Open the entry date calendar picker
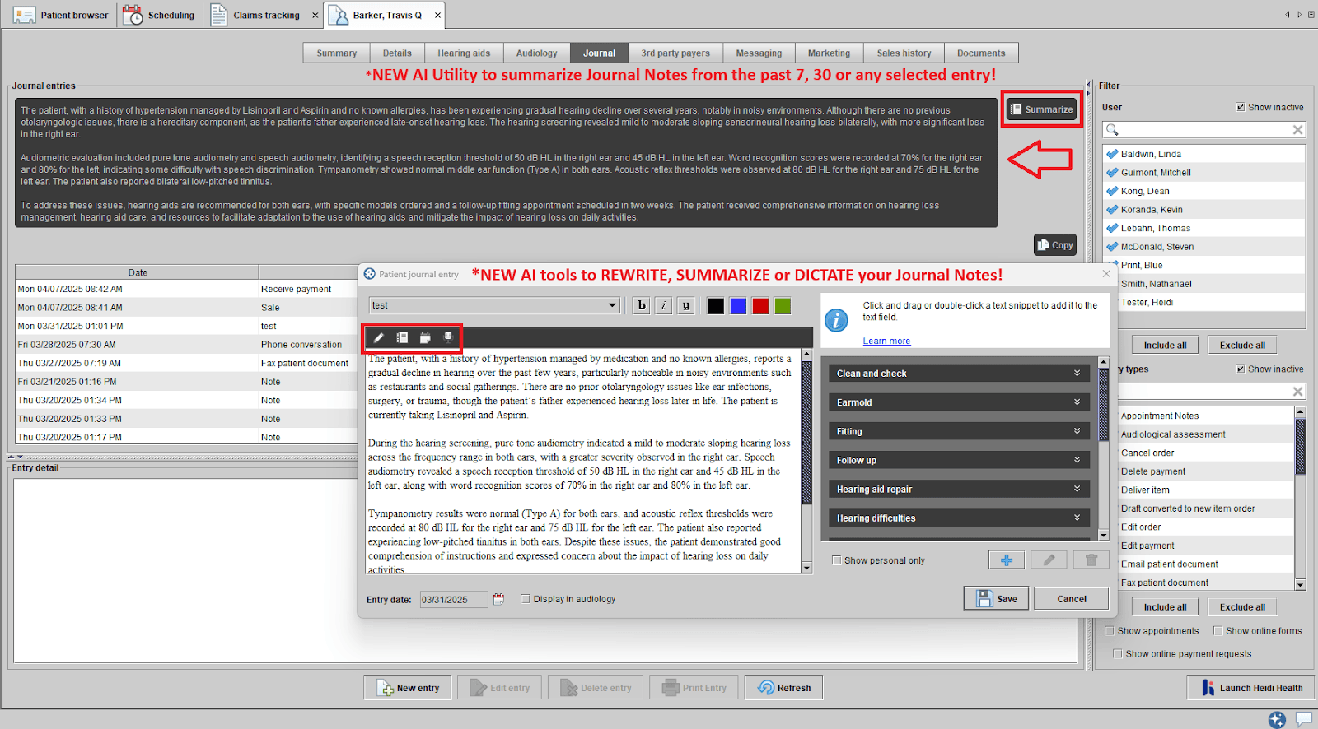1318x729 pixels. [498, 600]
